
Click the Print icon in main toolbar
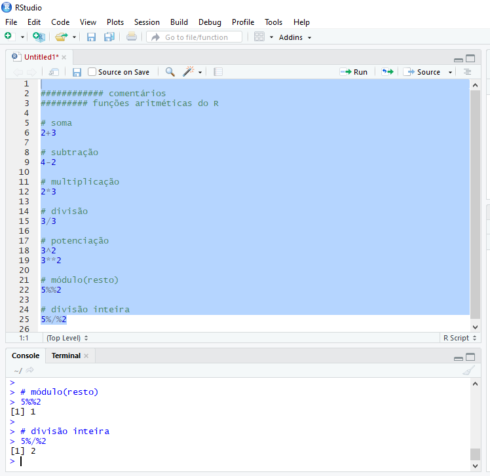point(132,37)
